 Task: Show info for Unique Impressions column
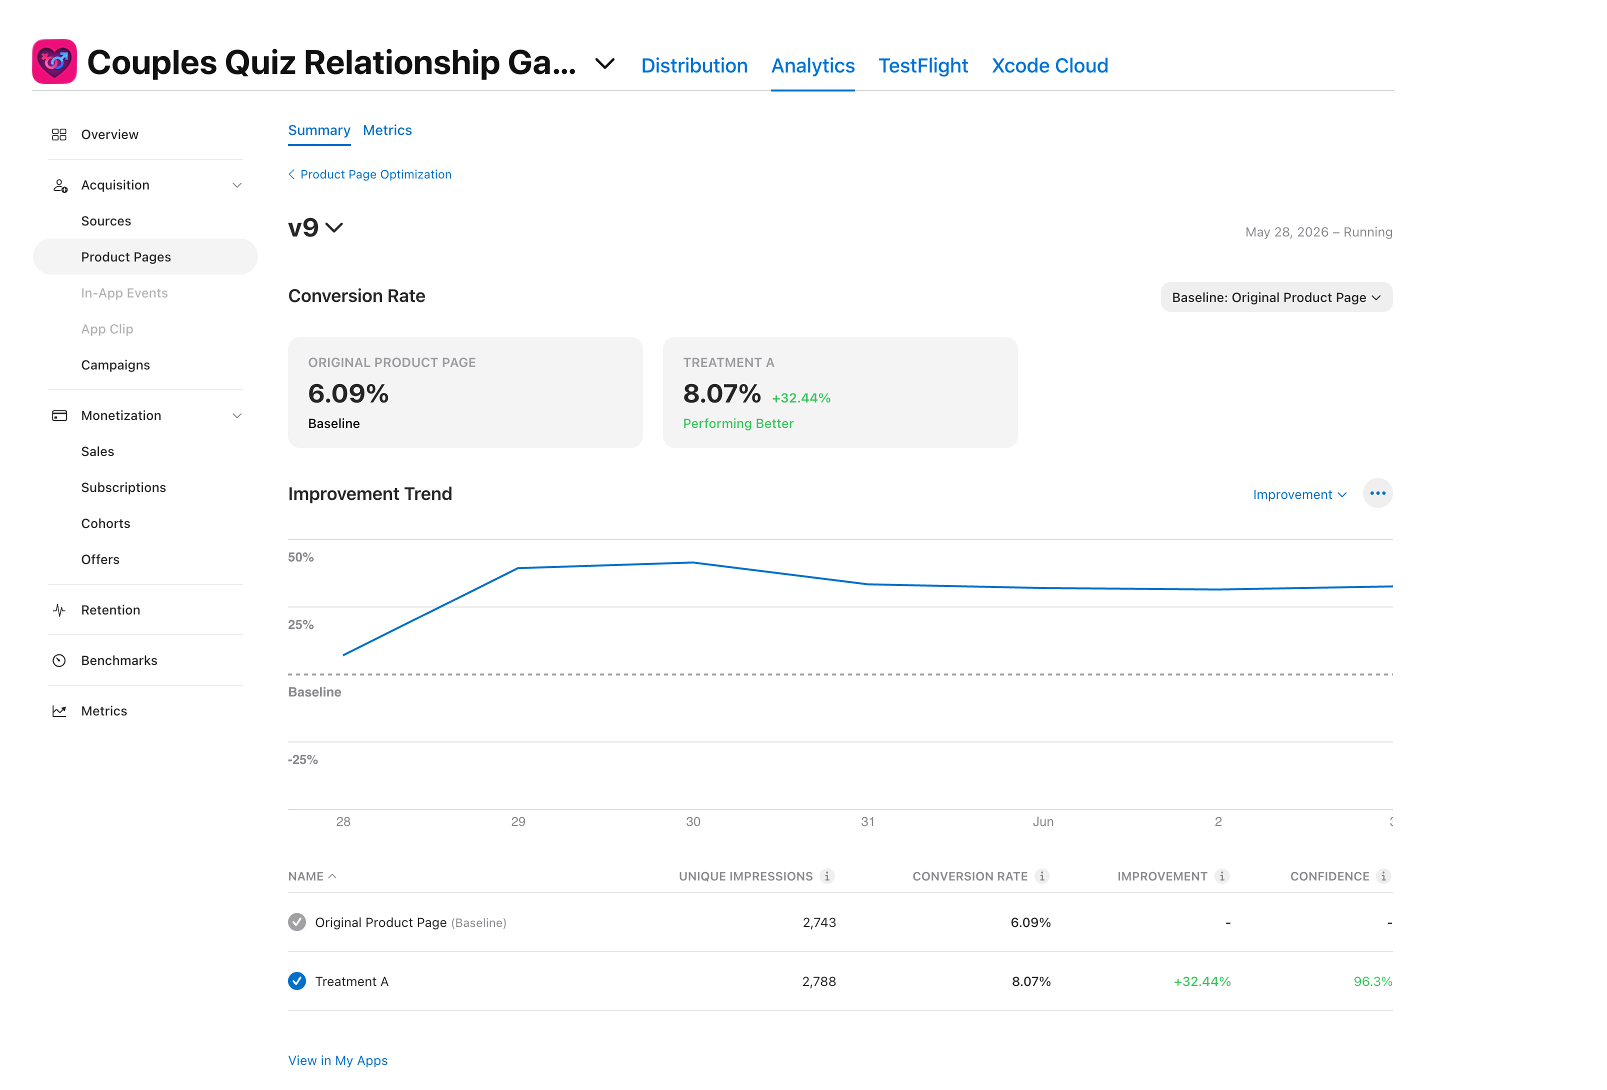point(826,876)
